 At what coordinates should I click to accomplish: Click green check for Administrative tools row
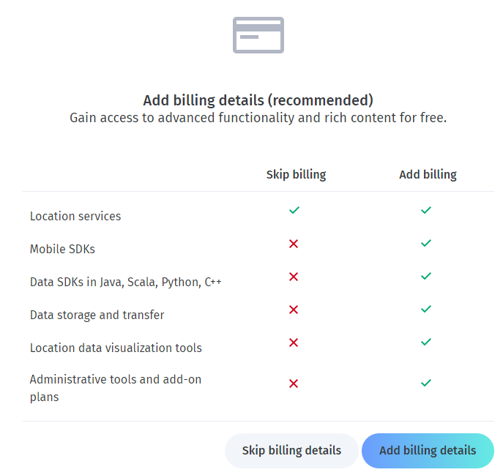click(426, 384)
